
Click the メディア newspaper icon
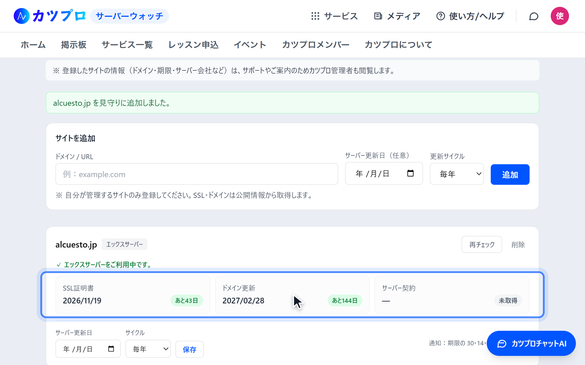(x=378, y=16)
